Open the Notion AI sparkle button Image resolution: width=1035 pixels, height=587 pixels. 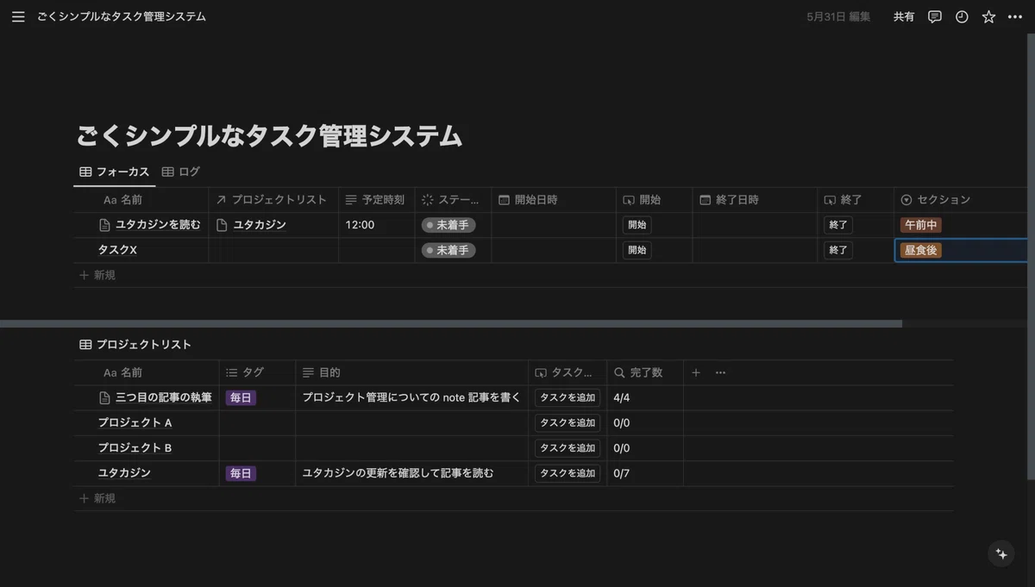pos(1001,554)
